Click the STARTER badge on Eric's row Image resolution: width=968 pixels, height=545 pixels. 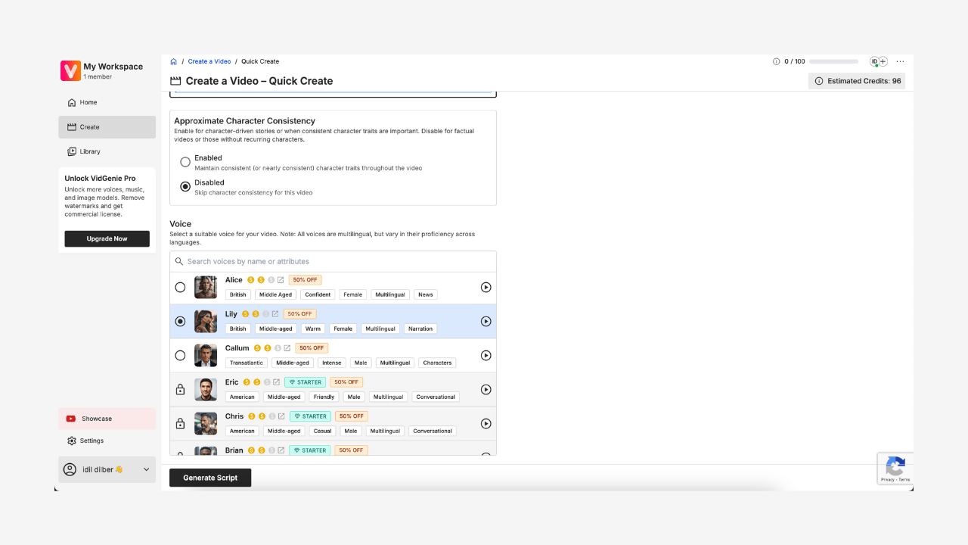point(306,382)
